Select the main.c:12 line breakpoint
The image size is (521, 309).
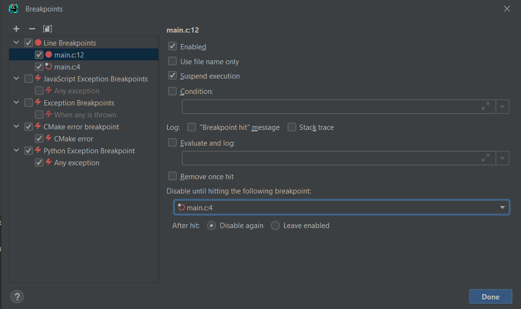tap(69, 55)
